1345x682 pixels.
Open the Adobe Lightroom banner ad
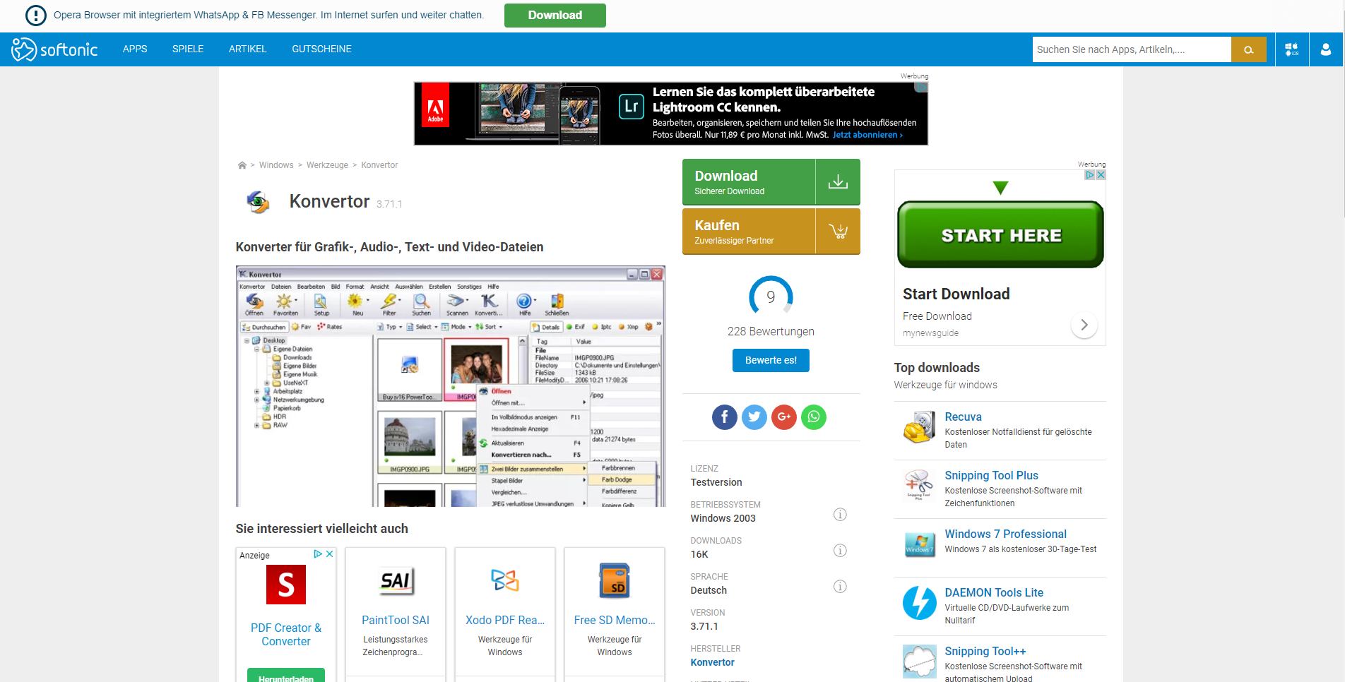pyautogui.click(x=671, y=114)
